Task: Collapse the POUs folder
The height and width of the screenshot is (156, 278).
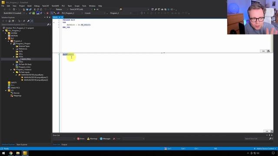Action: point(13,57)
